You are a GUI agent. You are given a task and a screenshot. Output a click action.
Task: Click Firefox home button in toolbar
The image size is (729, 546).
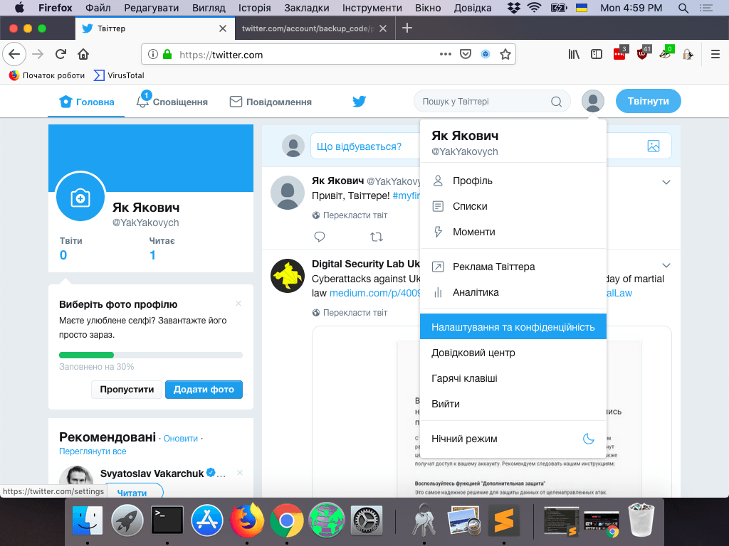83,54
